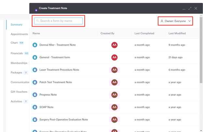Image resolution: width=203 pixels, height=132 pixels.
Task: Click the 3 badge next to Activities
Action: [26, 102]
